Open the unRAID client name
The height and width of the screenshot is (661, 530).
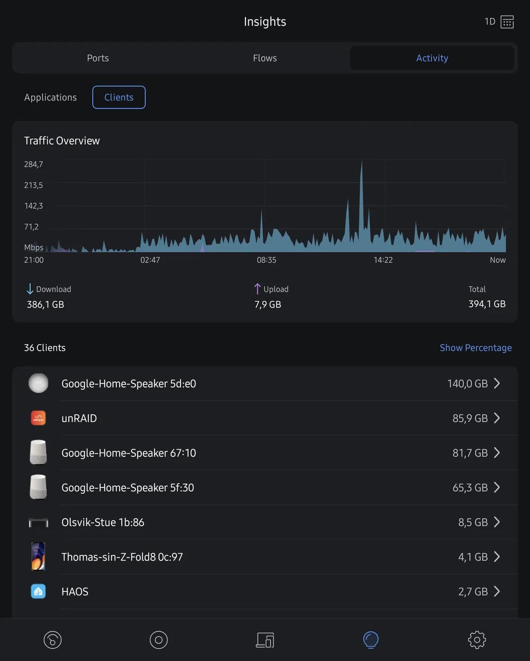[79, 418]
